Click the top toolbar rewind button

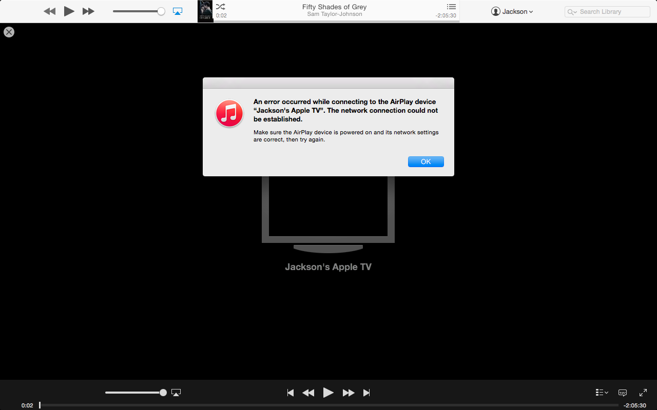[49, 11]
